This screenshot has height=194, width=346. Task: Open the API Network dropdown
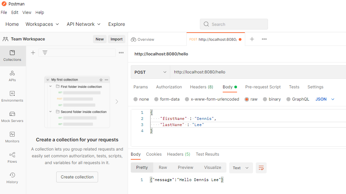[x=83, y=24]
